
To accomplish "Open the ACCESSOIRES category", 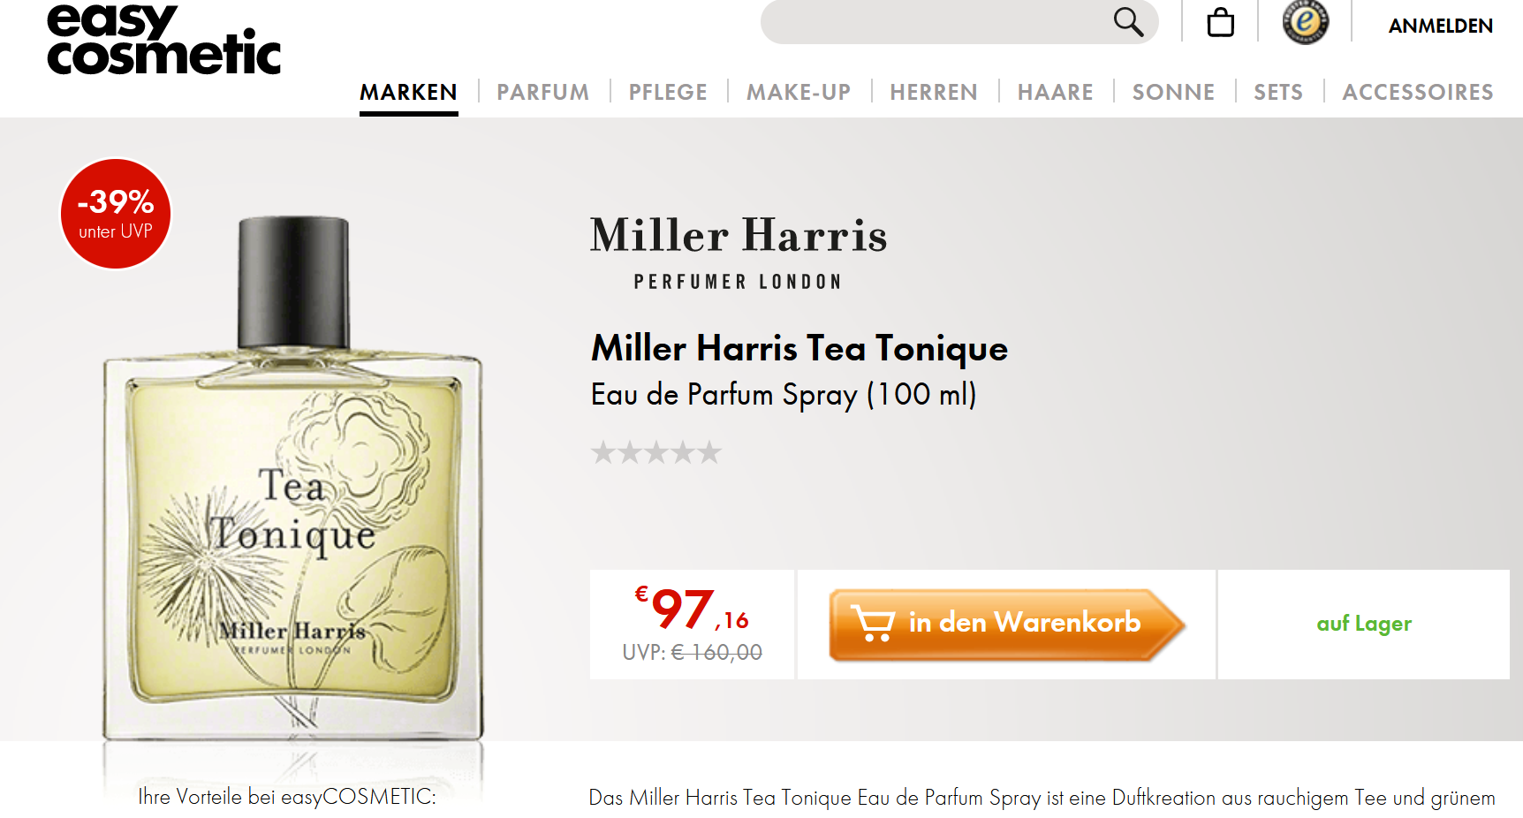I will [x=1418, y=93].
